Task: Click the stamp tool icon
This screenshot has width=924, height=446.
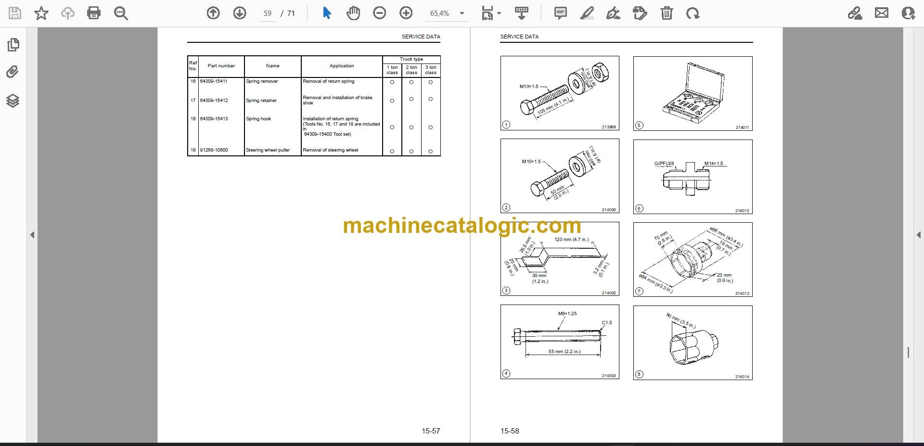Action: click(x=640, y=13)
